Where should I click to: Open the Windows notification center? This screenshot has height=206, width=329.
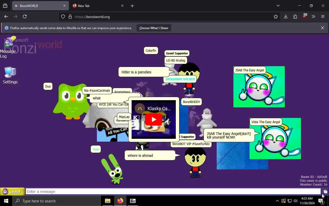point(321,201)
